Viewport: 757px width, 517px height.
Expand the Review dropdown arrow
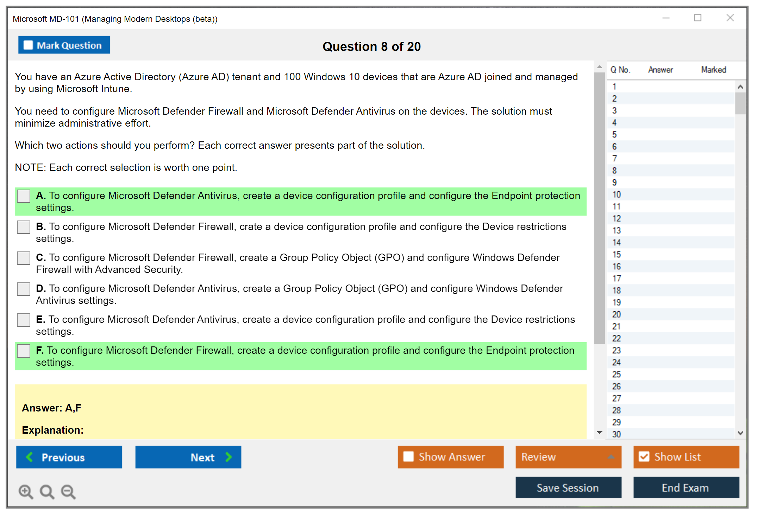[x=611, y=457]
